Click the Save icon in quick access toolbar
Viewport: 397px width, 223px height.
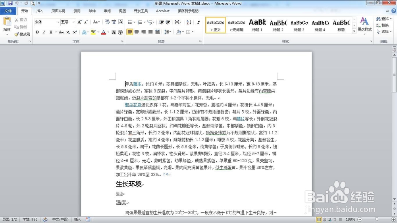pos(10,3)
